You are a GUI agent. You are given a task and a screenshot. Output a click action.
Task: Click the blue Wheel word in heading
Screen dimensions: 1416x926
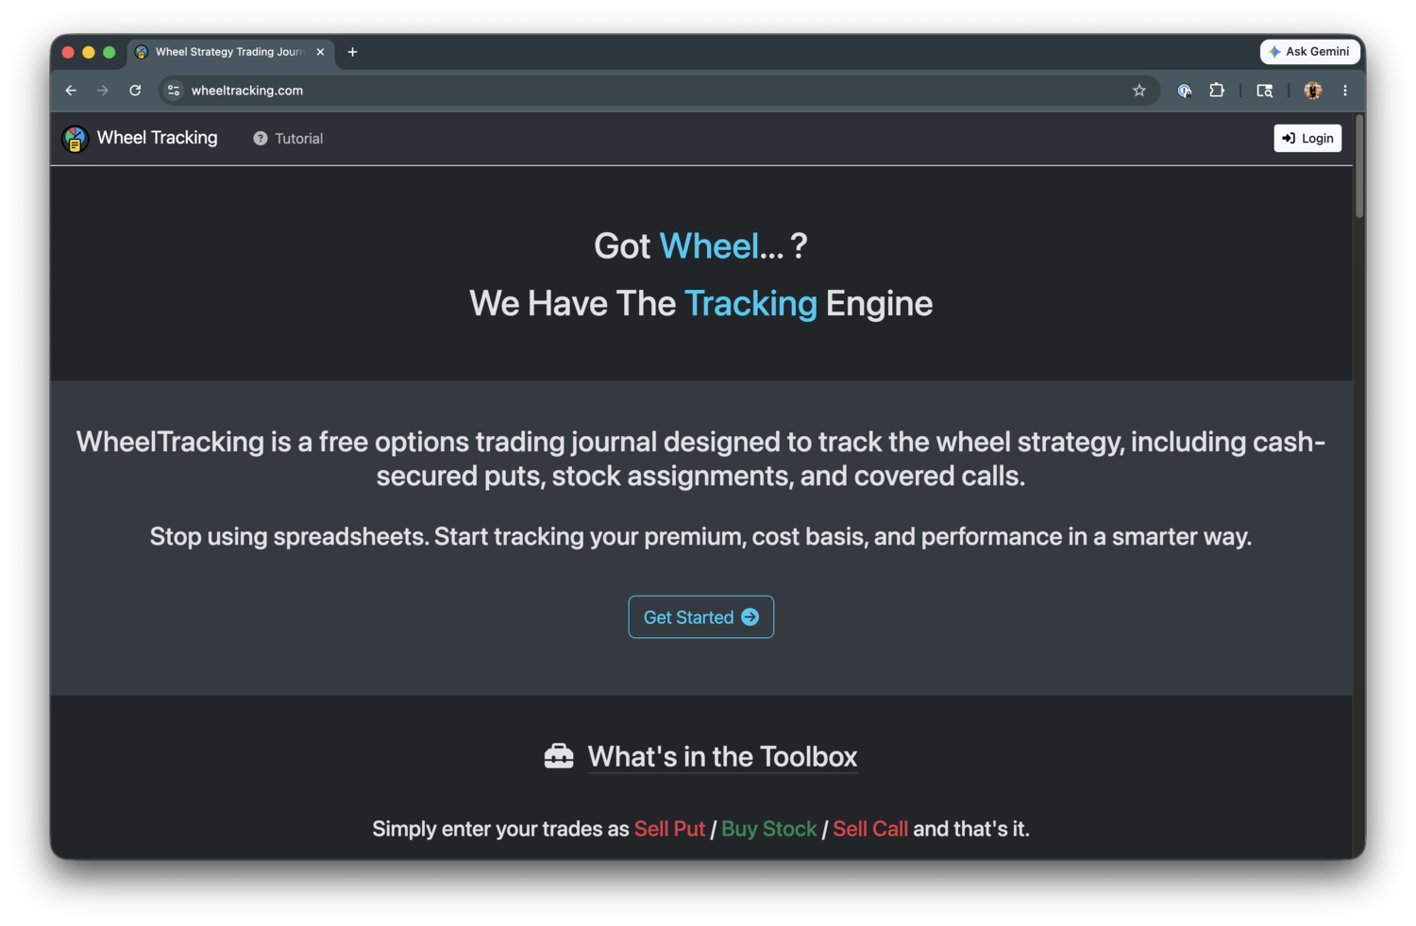(709, 246)
